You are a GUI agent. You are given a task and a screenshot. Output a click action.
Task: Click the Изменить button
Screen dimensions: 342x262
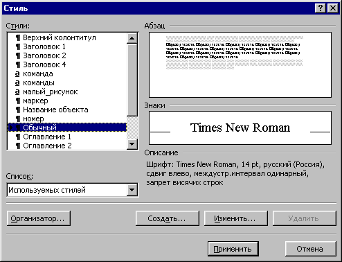(x=235, y=218)
